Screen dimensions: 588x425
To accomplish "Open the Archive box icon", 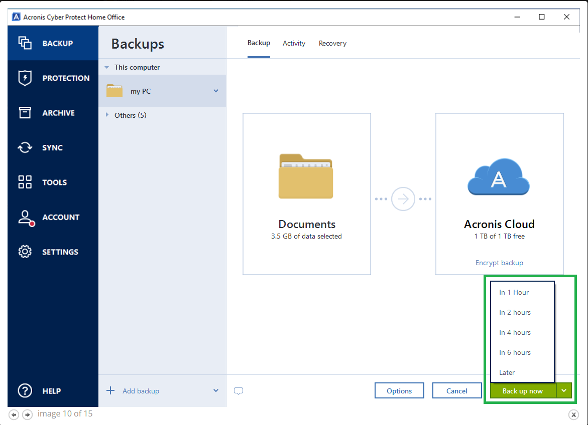I will tap(25, 113).
